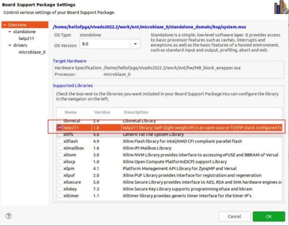
Task: Select the xilmailbox row name text
Action: [74, 148]
